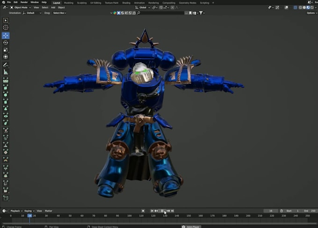This screenshot has height=228, width=318.
Task: Open the viewport Select menu
Action: pos(45,7)
